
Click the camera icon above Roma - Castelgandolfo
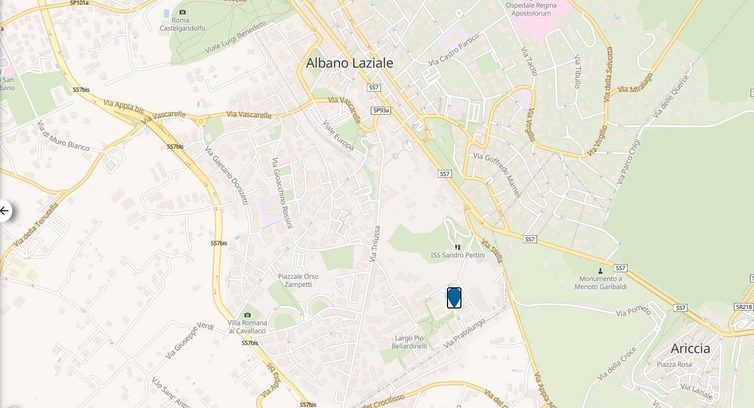coord(182,12)
